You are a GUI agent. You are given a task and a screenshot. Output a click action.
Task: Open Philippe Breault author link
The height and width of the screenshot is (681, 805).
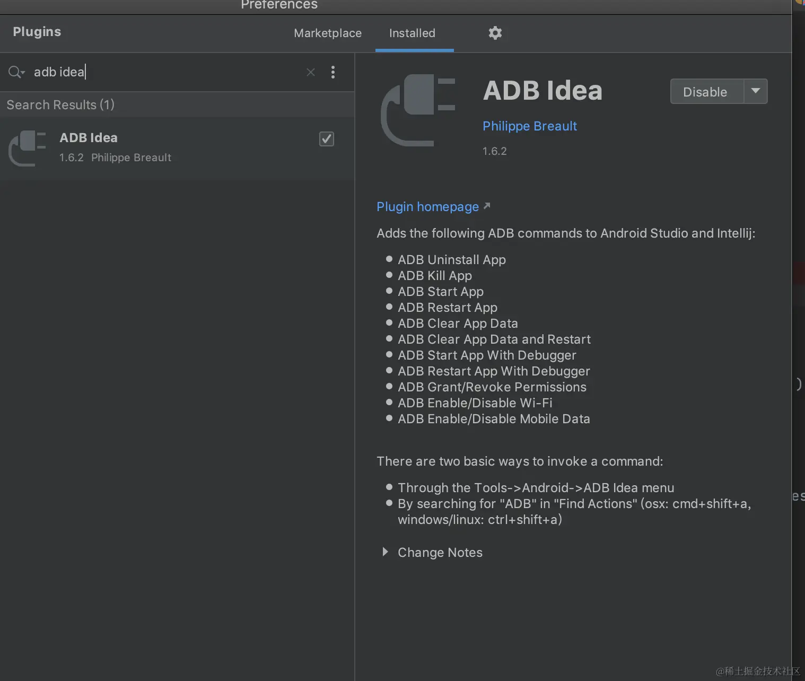click(x=530, y=126)
